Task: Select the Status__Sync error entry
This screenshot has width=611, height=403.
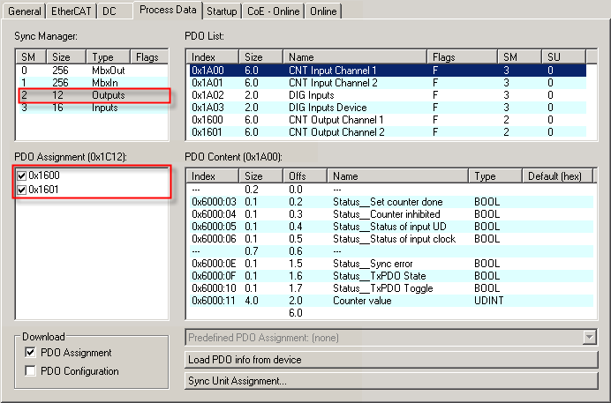Action: click(391, 264)
